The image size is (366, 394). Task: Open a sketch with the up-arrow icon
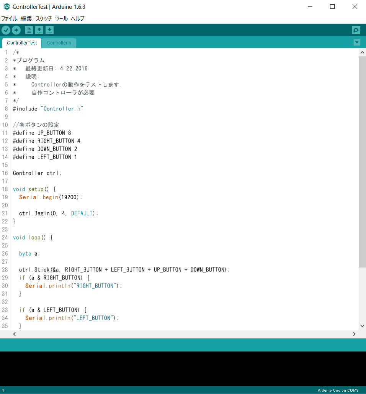39,30
